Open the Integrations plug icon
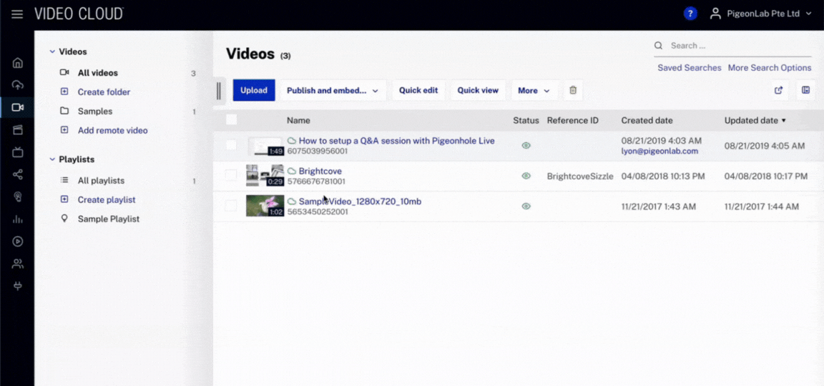This screenshot has width=824, height=386. point(17,286)
